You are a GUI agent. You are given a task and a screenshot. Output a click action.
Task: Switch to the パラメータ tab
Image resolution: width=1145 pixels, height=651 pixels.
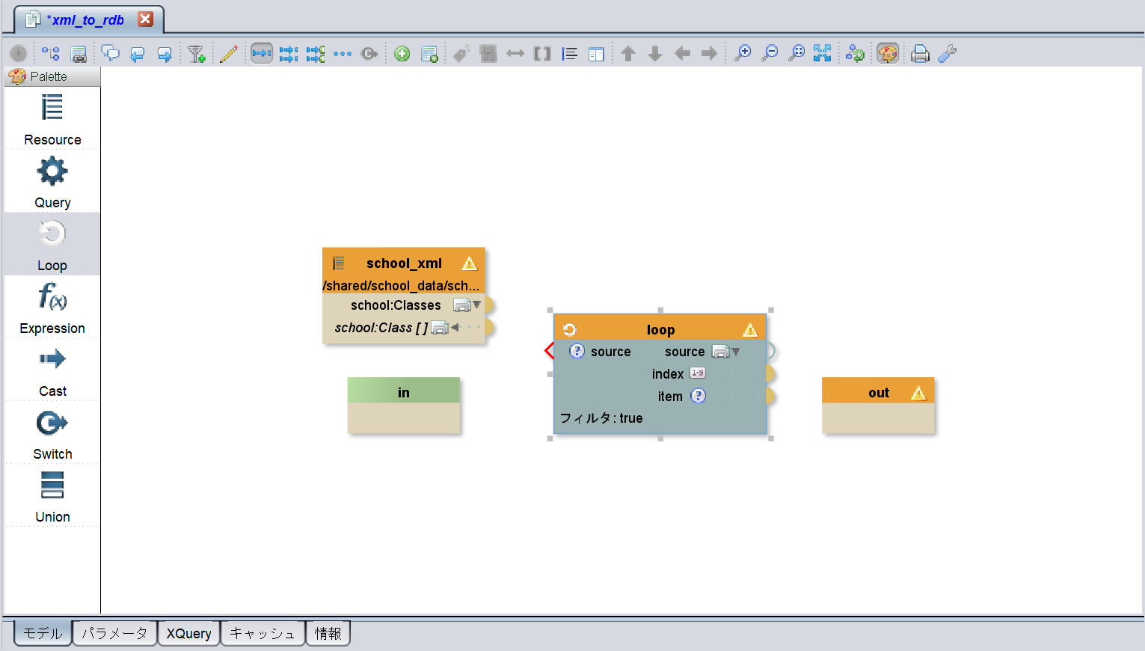[114, 633]
